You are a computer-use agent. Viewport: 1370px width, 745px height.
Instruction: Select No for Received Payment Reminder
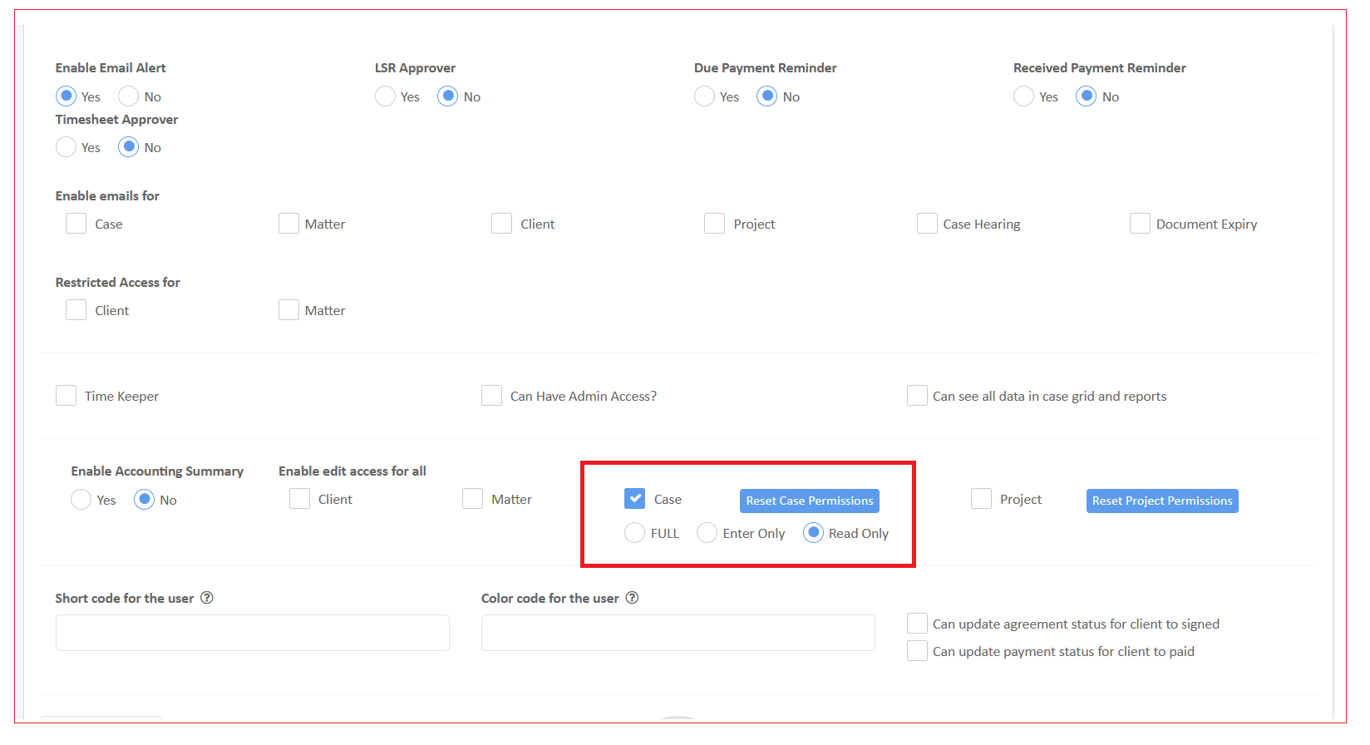[1087, 96]
